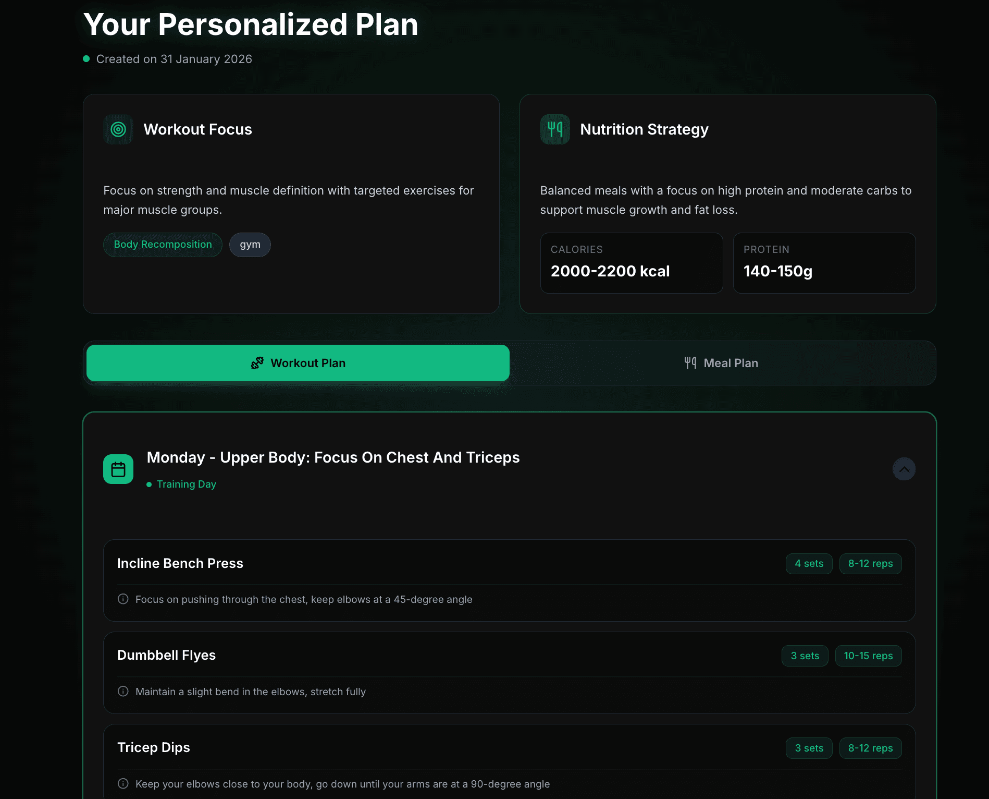Click the fork icon next to Meal Plan
The width and height of the screenshot is (989, 799).
point(690,362)
